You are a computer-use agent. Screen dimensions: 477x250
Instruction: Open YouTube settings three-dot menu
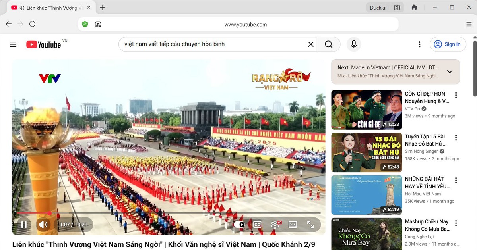click(x=419, y=44)
